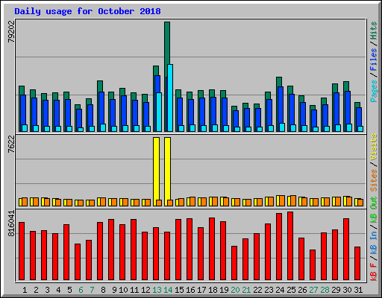
Task: Click day label 14 on the x-axis
Action: click(168, 290)
